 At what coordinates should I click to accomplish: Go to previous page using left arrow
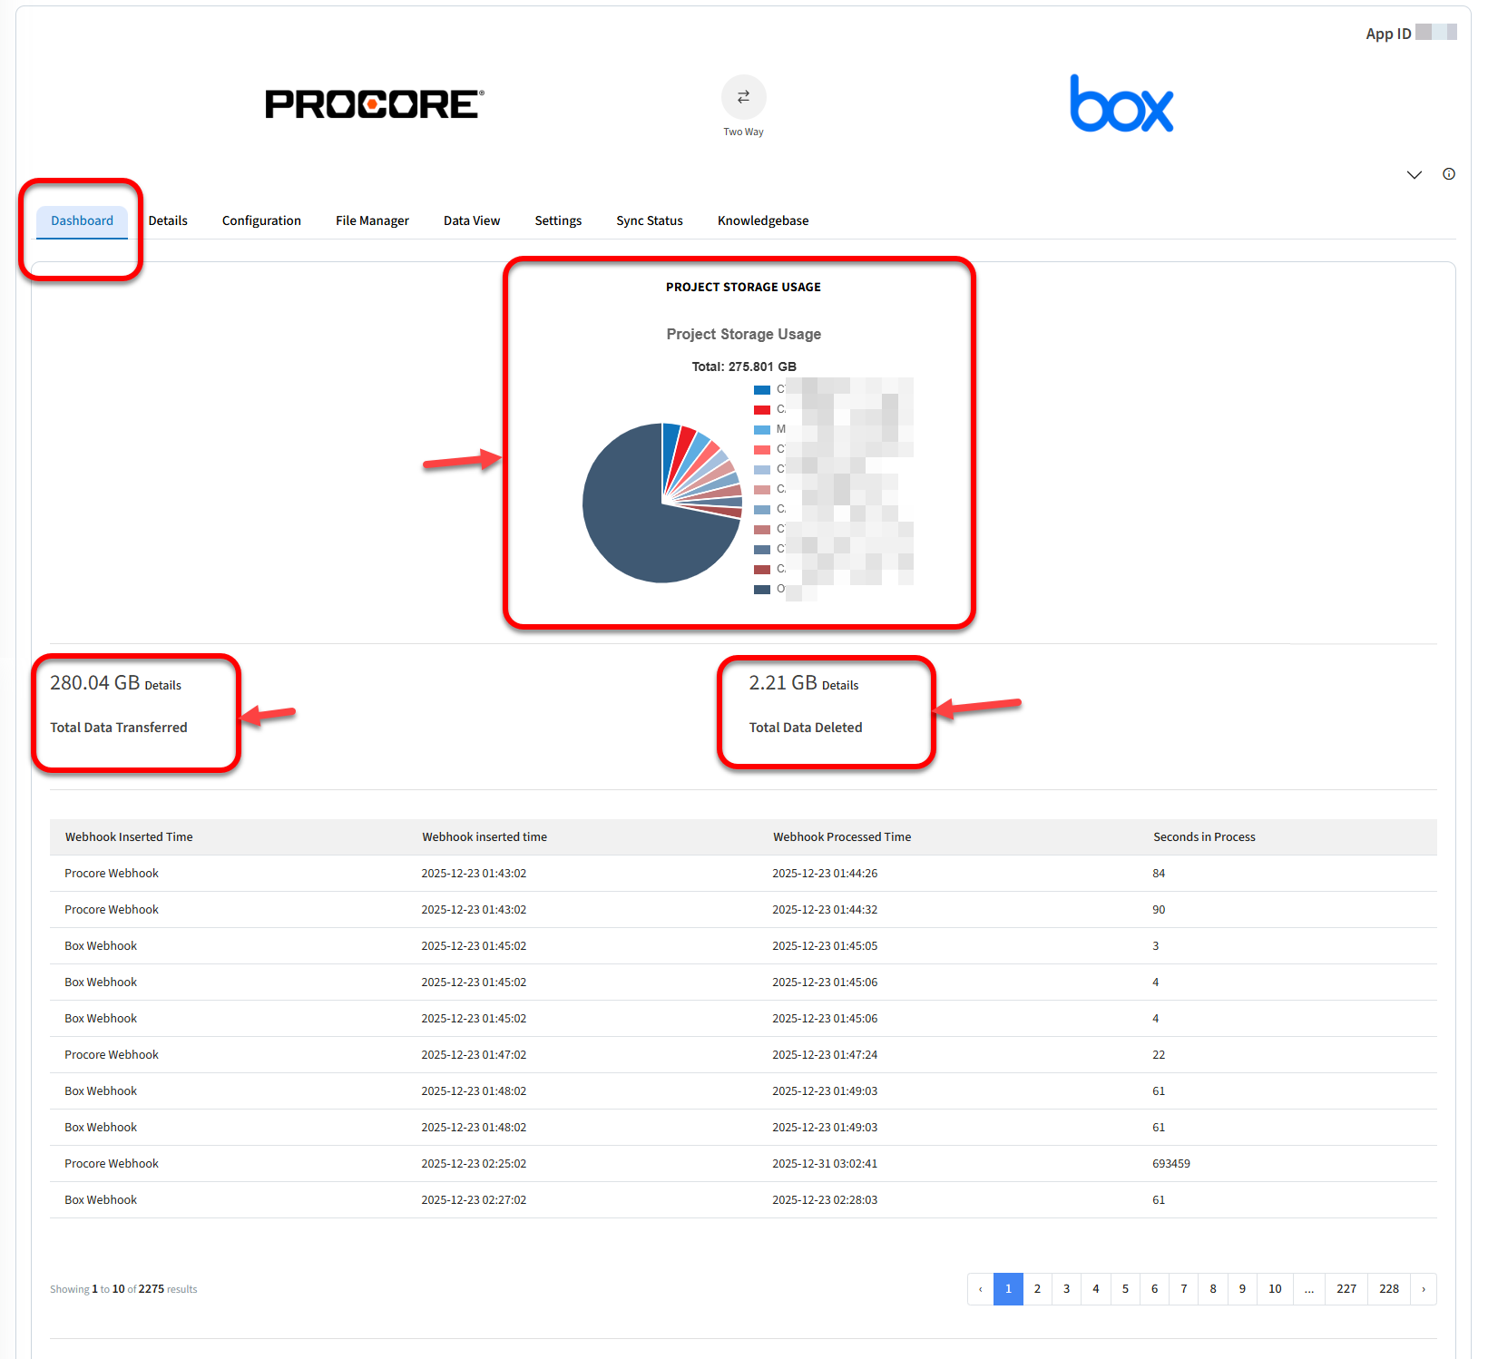[x=980, y=1289]
